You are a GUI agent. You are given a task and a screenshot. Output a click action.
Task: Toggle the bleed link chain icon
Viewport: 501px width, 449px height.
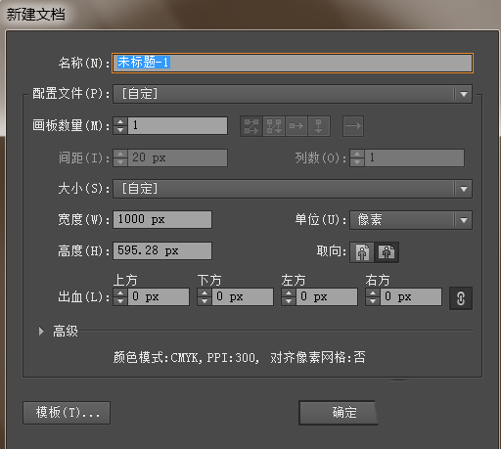click(461, 298)
